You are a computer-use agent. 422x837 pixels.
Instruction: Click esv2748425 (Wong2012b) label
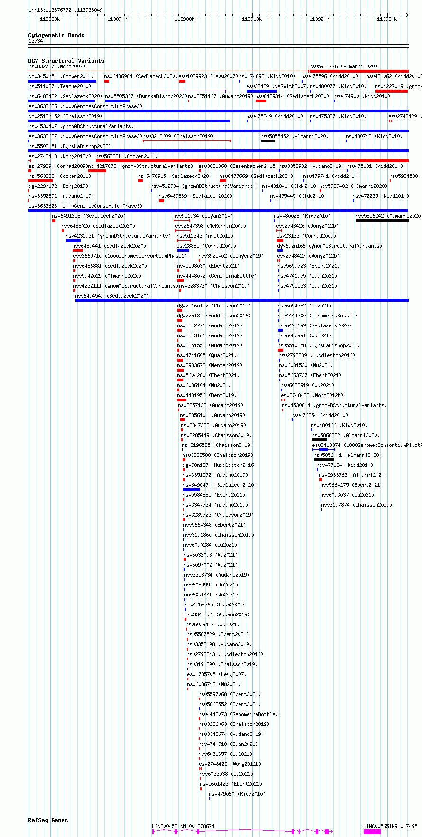click(x=230, y=764)
